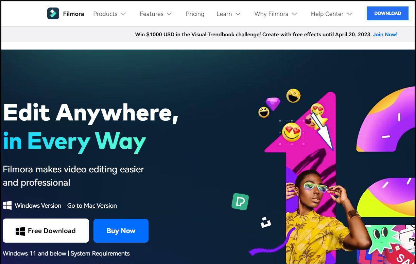This screenshot has width=416, height=264.
Task: Click the Buy Now button
Action: 121,231
